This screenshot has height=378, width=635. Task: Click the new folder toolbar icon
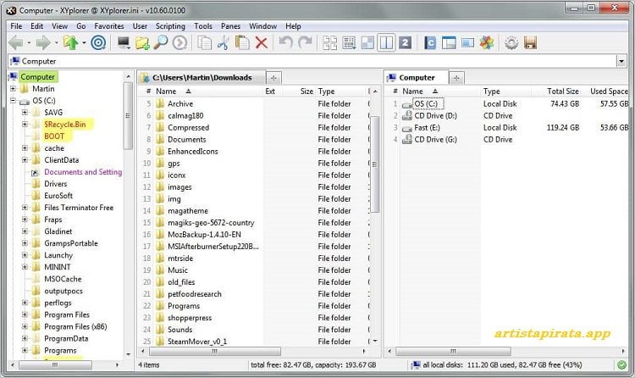click(x=142, y=42)
